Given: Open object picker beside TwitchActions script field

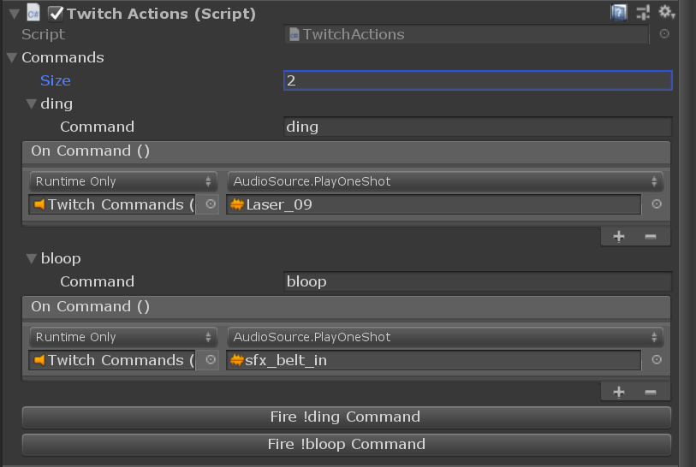Looking at the screenshot, I should coord(664,33).
